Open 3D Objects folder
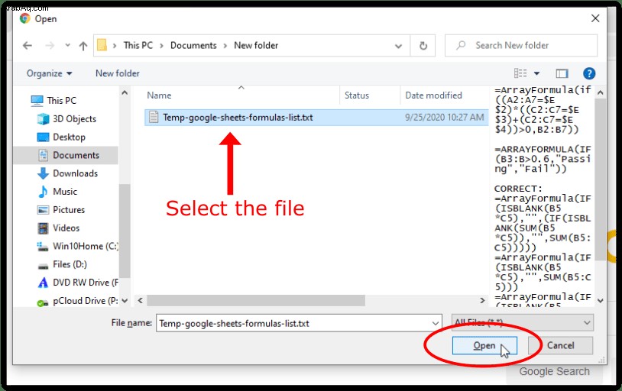Screen dimensions: 622x391 tap(75, 119)
